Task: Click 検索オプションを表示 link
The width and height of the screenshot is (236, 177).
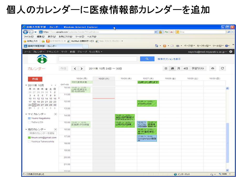Action: [169, 59]
